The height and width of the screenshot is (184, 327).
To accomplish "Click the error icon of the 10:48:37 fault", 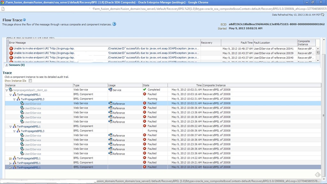I will 11,49.
